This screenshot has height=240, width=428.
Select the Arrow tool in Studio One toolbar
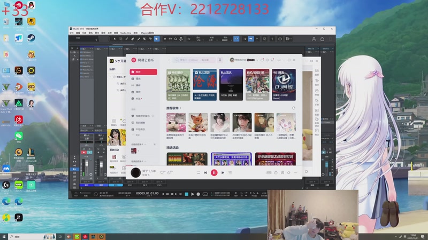click(114, 39)
